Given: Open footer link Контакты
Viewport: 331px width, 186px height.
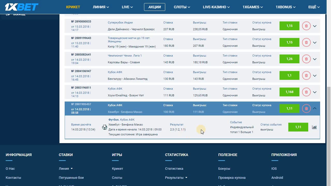Looking at the screenshot, I should [x=13, y=178].
